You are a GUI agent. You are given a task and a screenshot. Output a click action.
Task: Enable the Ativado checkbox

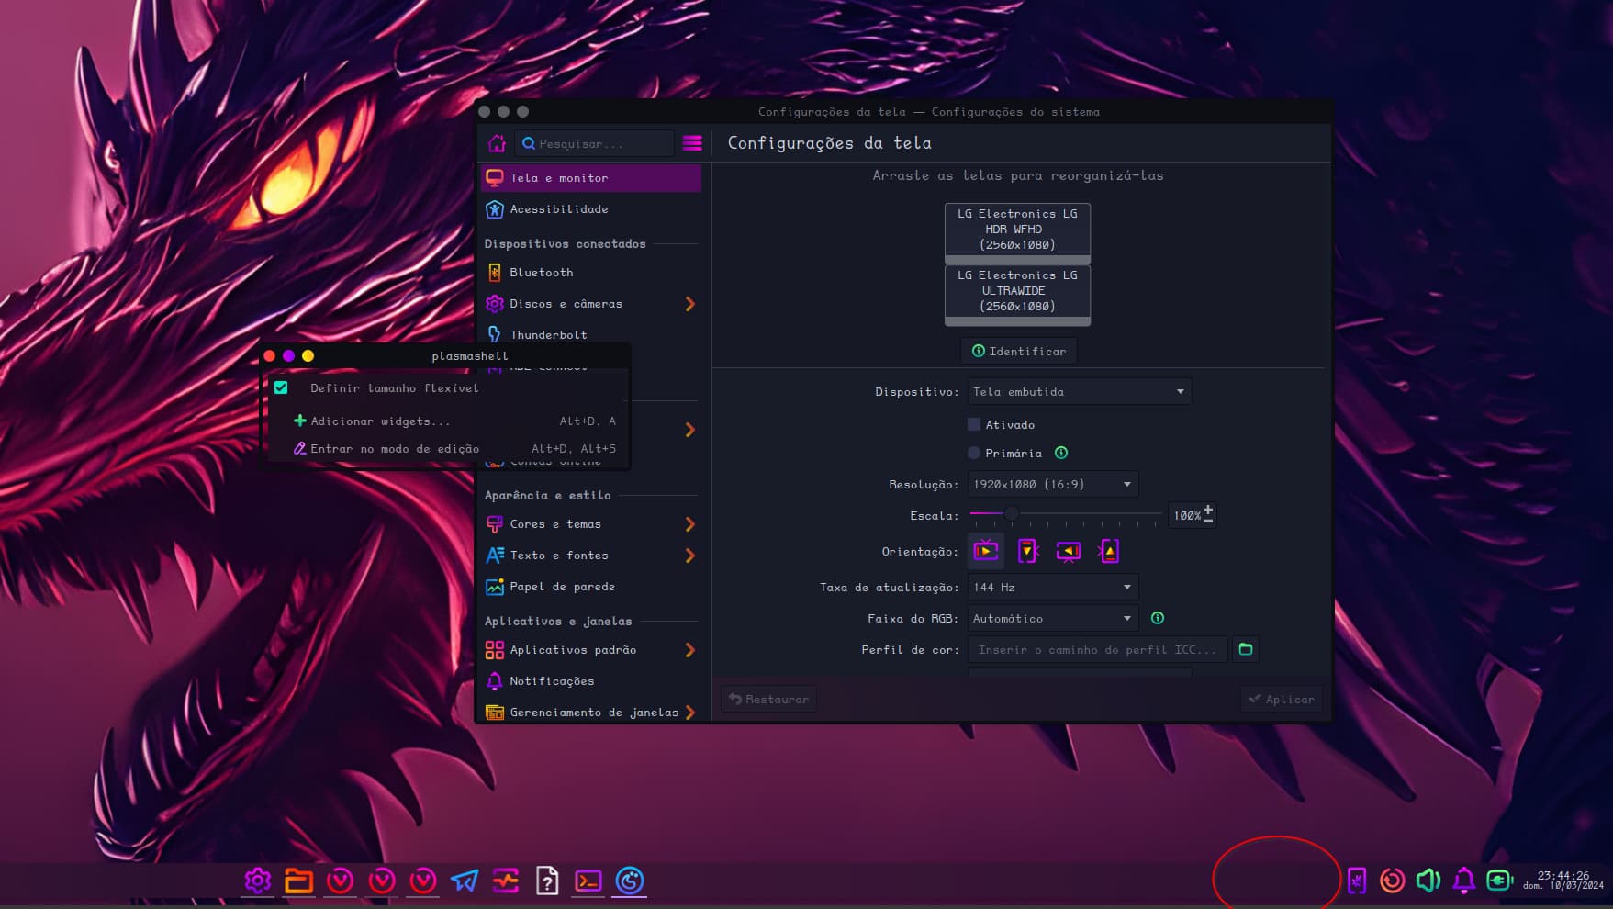tap(974, 424)
